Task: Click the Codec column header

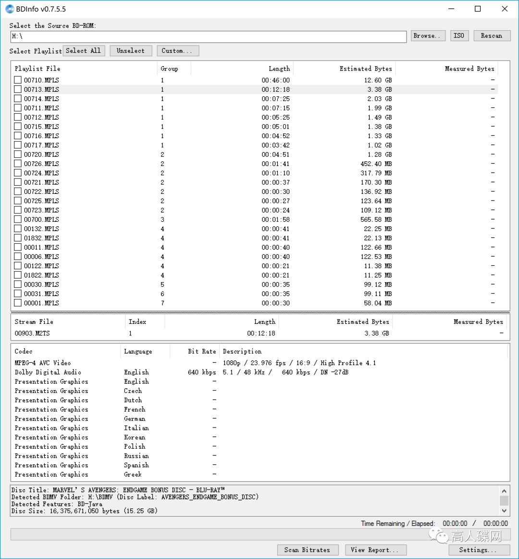Action: 66,351
